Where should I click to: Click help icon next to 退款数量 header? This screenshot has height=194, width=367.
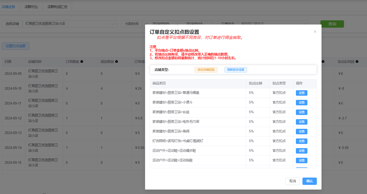click(x=117, y=62)
